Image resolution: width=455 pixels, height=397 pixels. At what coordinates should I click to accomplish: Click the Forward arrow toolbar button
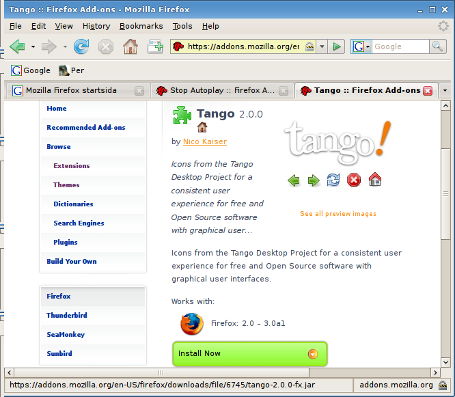(49, 46)
